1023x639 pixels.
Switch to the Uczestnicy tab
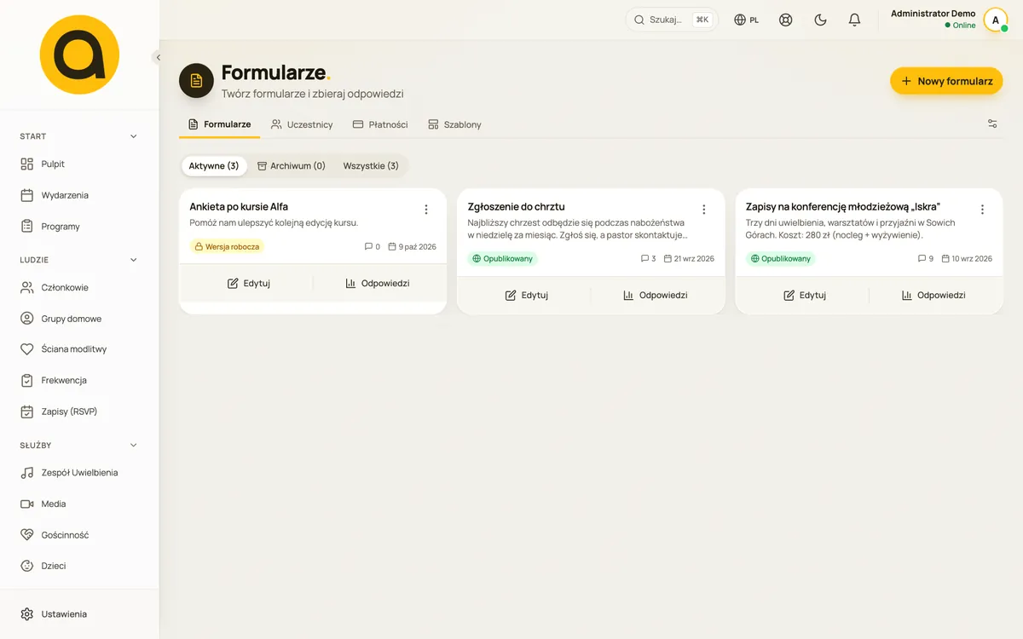click(302, 124)
